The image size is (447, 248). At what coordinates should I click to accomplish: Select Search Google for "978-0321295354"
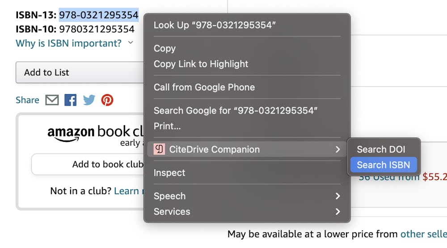247,111
